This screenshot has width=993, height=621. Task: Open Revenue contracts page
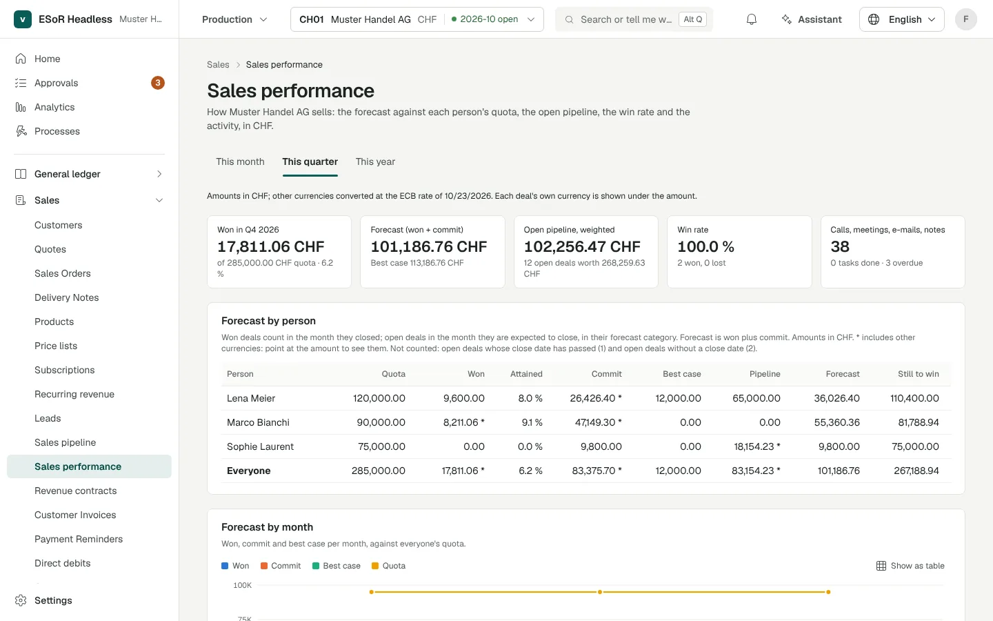tap(89, 491)
